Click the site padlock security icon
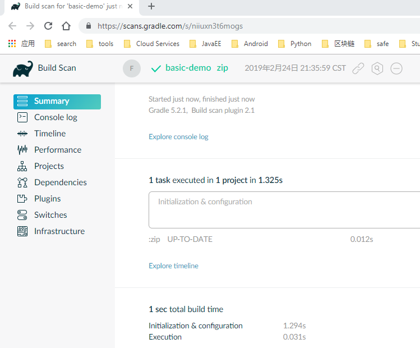 [x=89, y=26]
